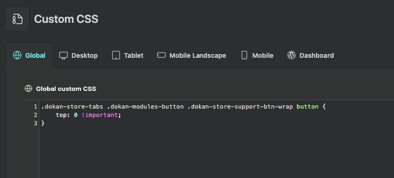
Task: Click the Global custom CSS label
Action: click(66, 89)
